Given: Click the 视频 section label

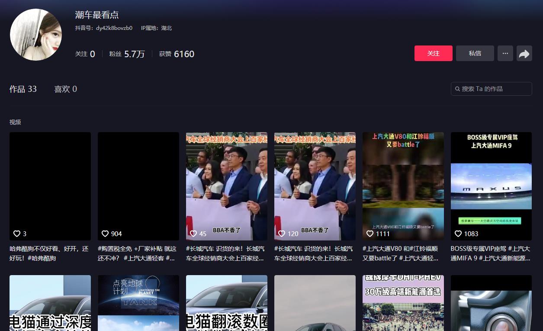Looking at the screenshot, I should pyautogui.click(x=15, y=122).
